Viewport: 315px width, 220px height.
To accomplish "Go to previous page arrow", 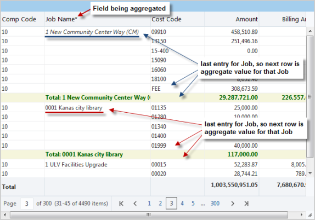I will click(135, 204).
